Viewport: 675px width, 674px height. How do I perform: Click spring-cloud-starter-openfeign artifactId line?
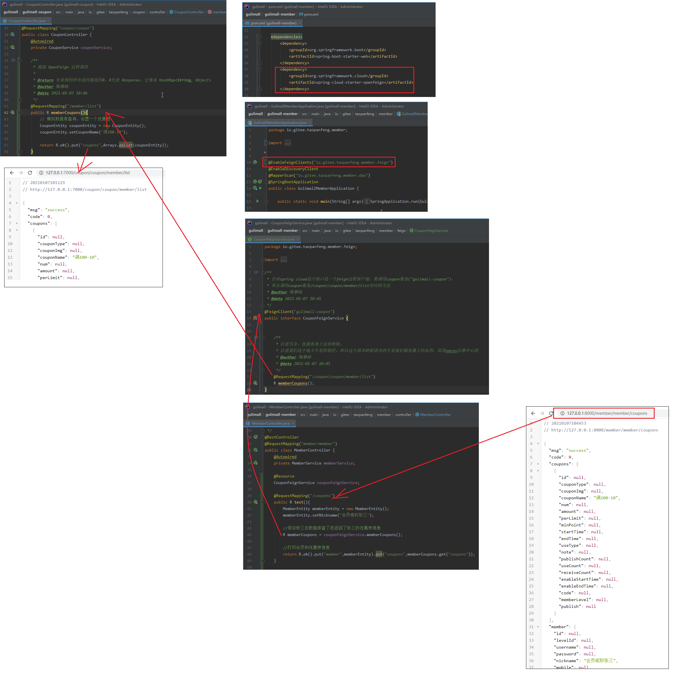tap(351, 83)
